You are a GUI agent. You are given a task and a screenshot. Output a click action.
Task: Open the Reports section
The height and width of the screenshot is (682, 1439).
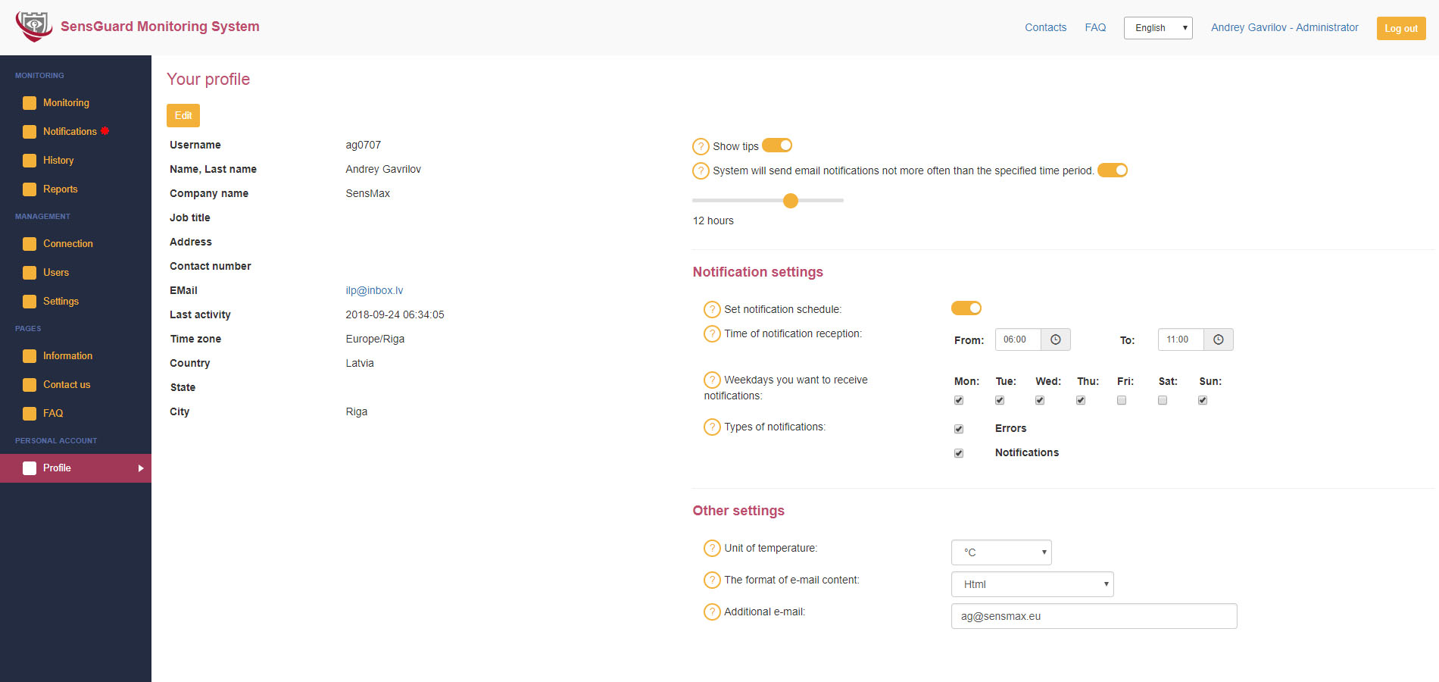coord(60,189)
